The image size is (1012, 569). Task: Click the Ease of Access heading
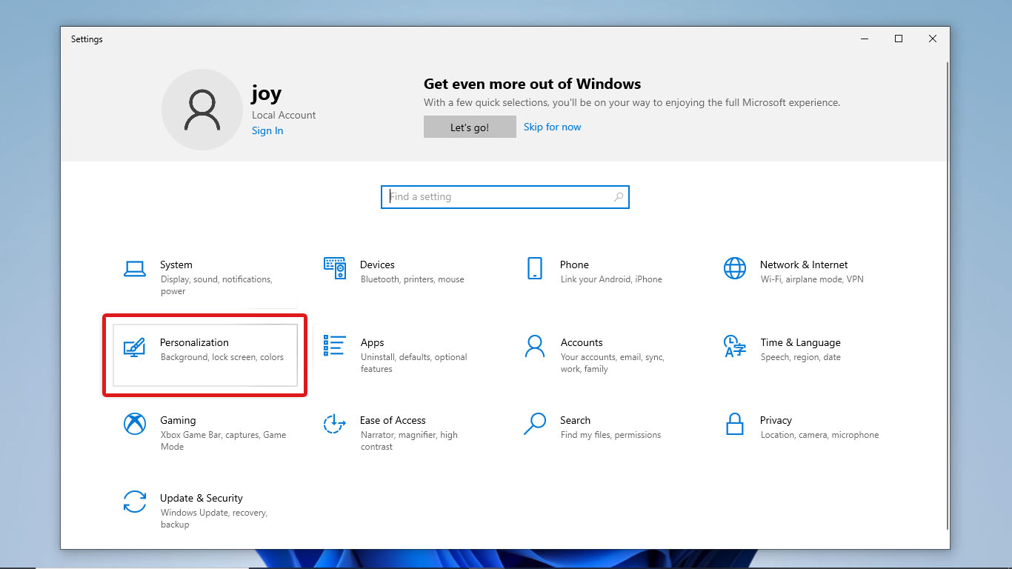pos(393,420)
